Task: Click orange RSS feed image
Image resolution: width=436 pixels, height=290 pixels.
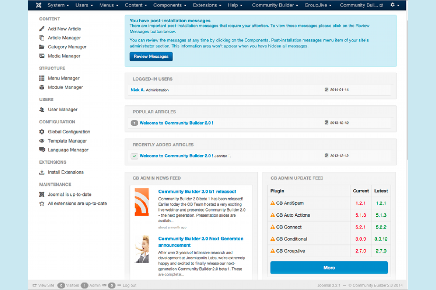Action: pyautogui.click(x=142, y=202)
